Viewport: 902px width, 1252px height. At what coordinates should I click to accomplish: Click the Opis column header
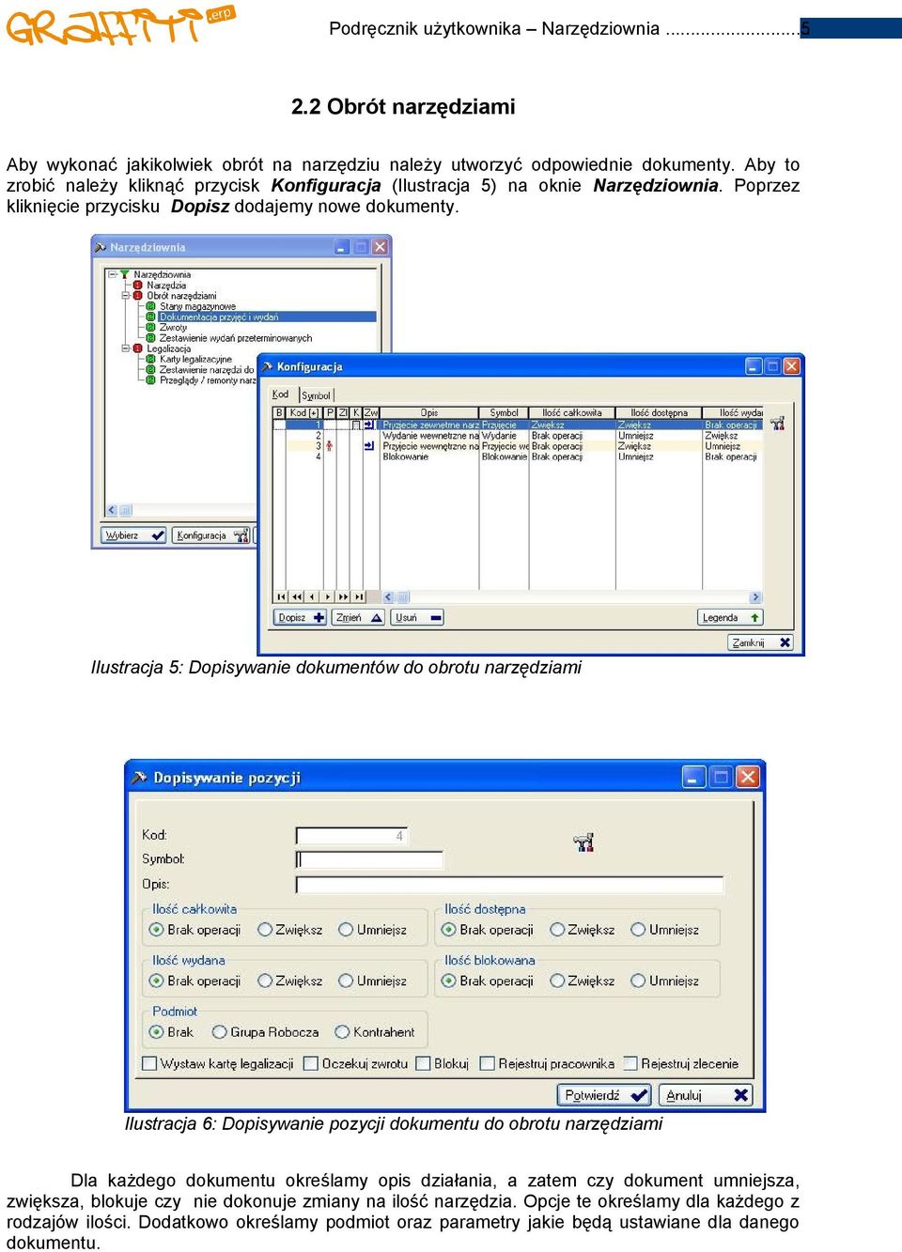pos(429,412)
